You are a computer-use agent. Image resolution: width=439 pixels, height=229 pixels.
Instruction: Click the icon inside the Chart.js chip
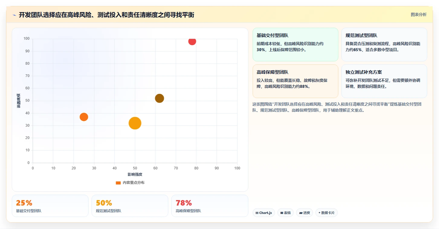[257, 213]
